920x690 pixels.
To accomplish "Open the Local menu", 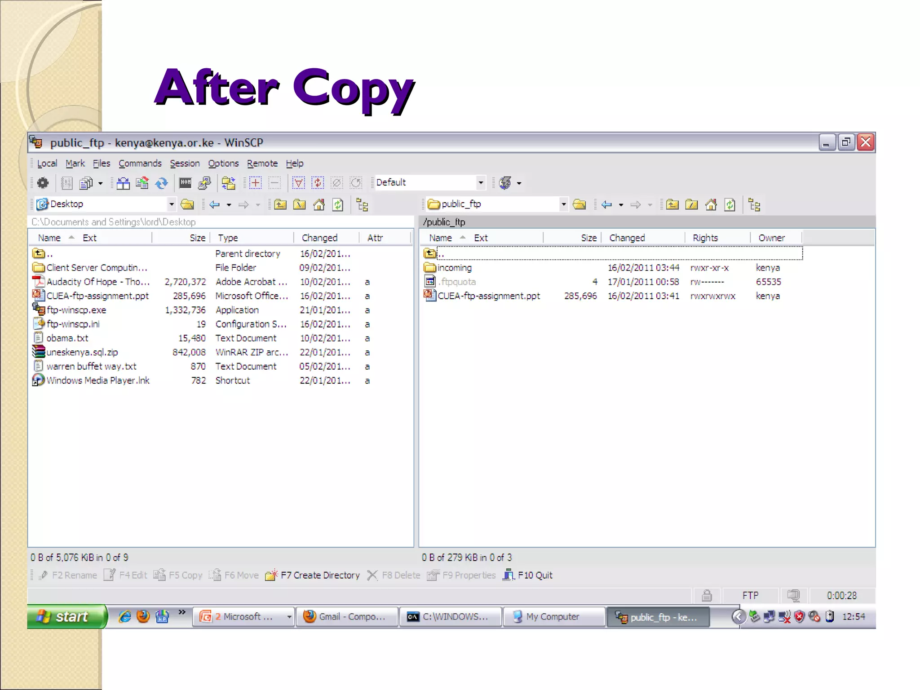I will click(x=47, y=164).
